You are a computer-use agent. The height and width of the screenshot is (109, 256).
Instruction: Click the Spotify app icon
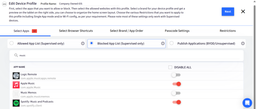(16, 103)
